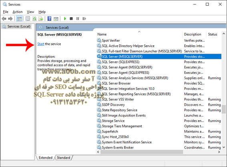Viewport: 227px width, 167px height.
Task: Click the horizontal scrollbar right arrow
Action: pos(219,152)
